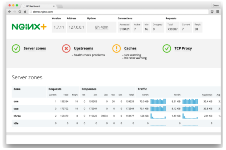Click zone name 'three' in the table

click(17, 116)
